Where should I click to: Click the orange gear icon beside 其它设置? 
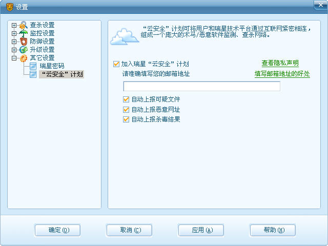click(24, 58)
